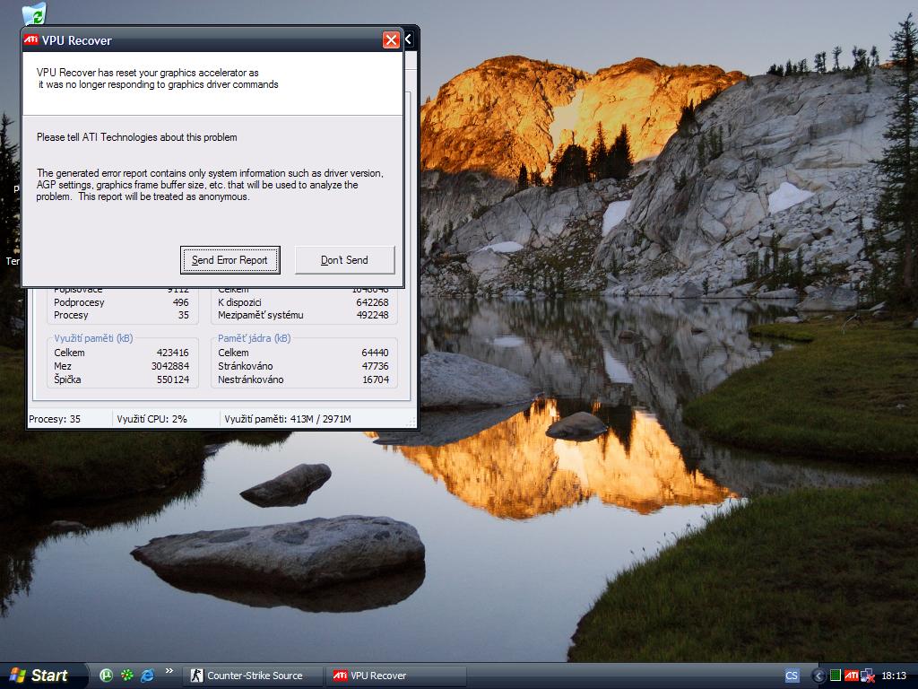
Task: Click "Please tell ATI Technologies about this problem"
Action: click(x=137, y=137)
